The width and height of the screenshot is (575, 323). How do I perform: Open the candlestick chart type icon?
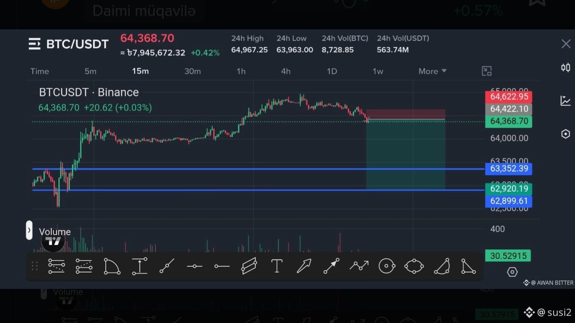coord(566,68)
